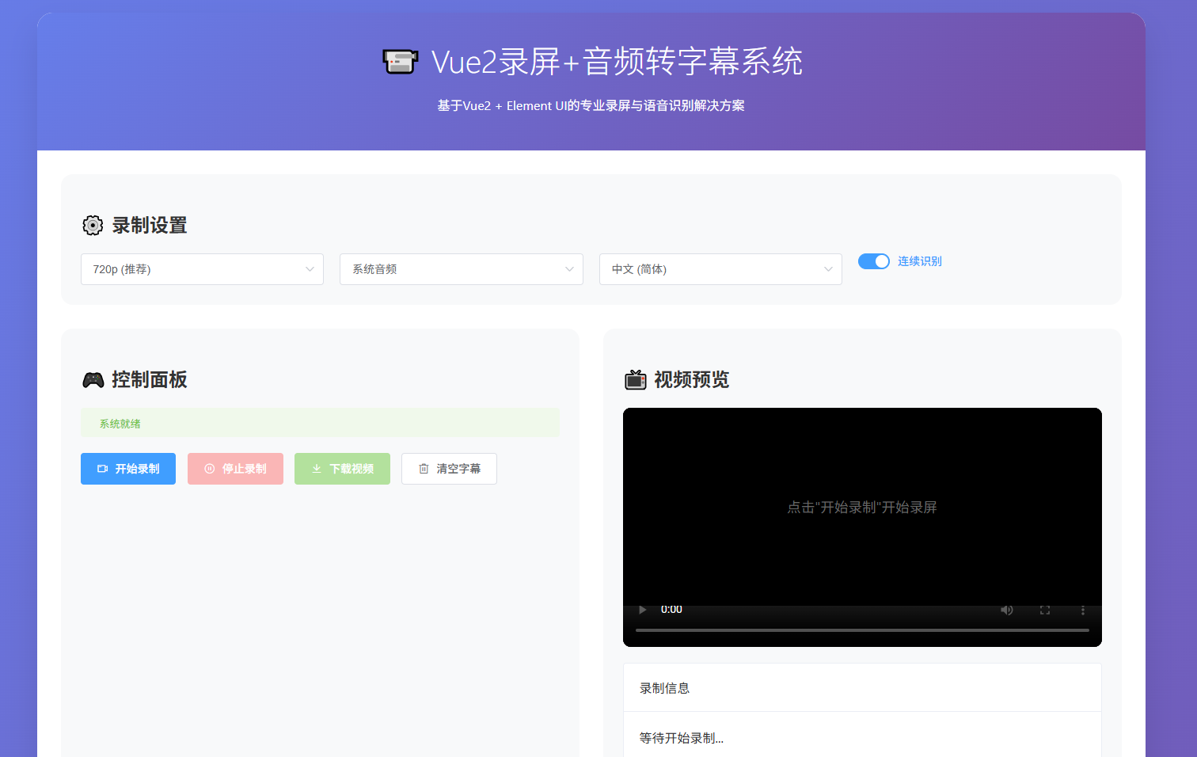Click the camera icon on the 开始录制 button
Image resolution: width=1197 pixels, height=757 pixels.
pyautogui.click(x=102, y=469)
